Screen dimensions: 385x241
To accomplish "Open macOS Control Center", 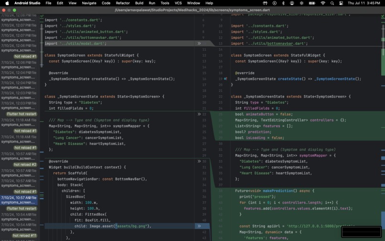I will pyautogui.click(x=341, y=3).
